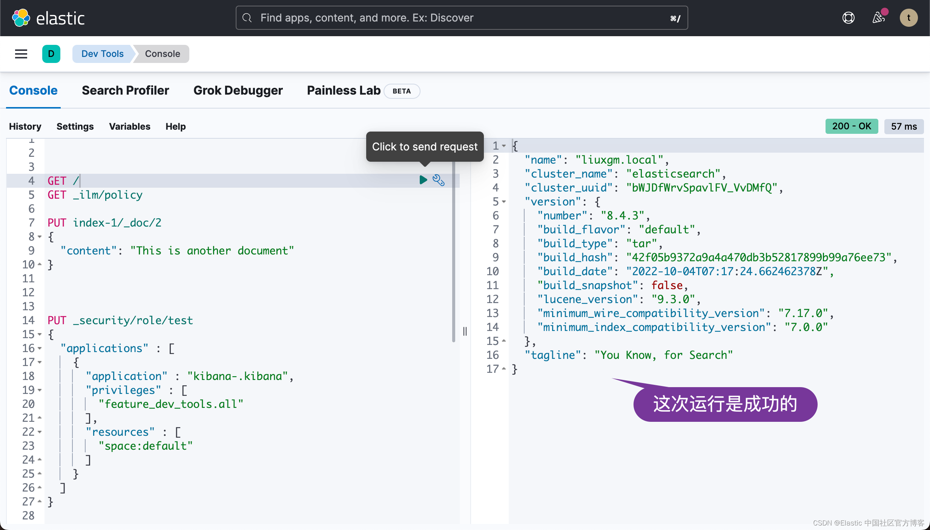Image resolution: width=930 pixels, height=530 pixels.
Task: Collapse fold arrow at editor line 8
Action: (x=40, y=237)
